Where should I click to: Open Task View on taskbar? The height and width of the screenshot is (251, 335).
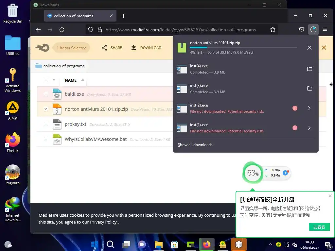tap(126, 244)
